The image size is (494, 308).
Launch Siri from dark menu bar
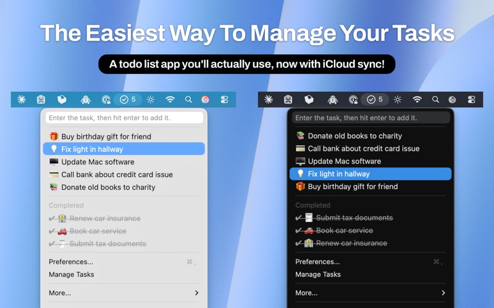tap(452, 100)
